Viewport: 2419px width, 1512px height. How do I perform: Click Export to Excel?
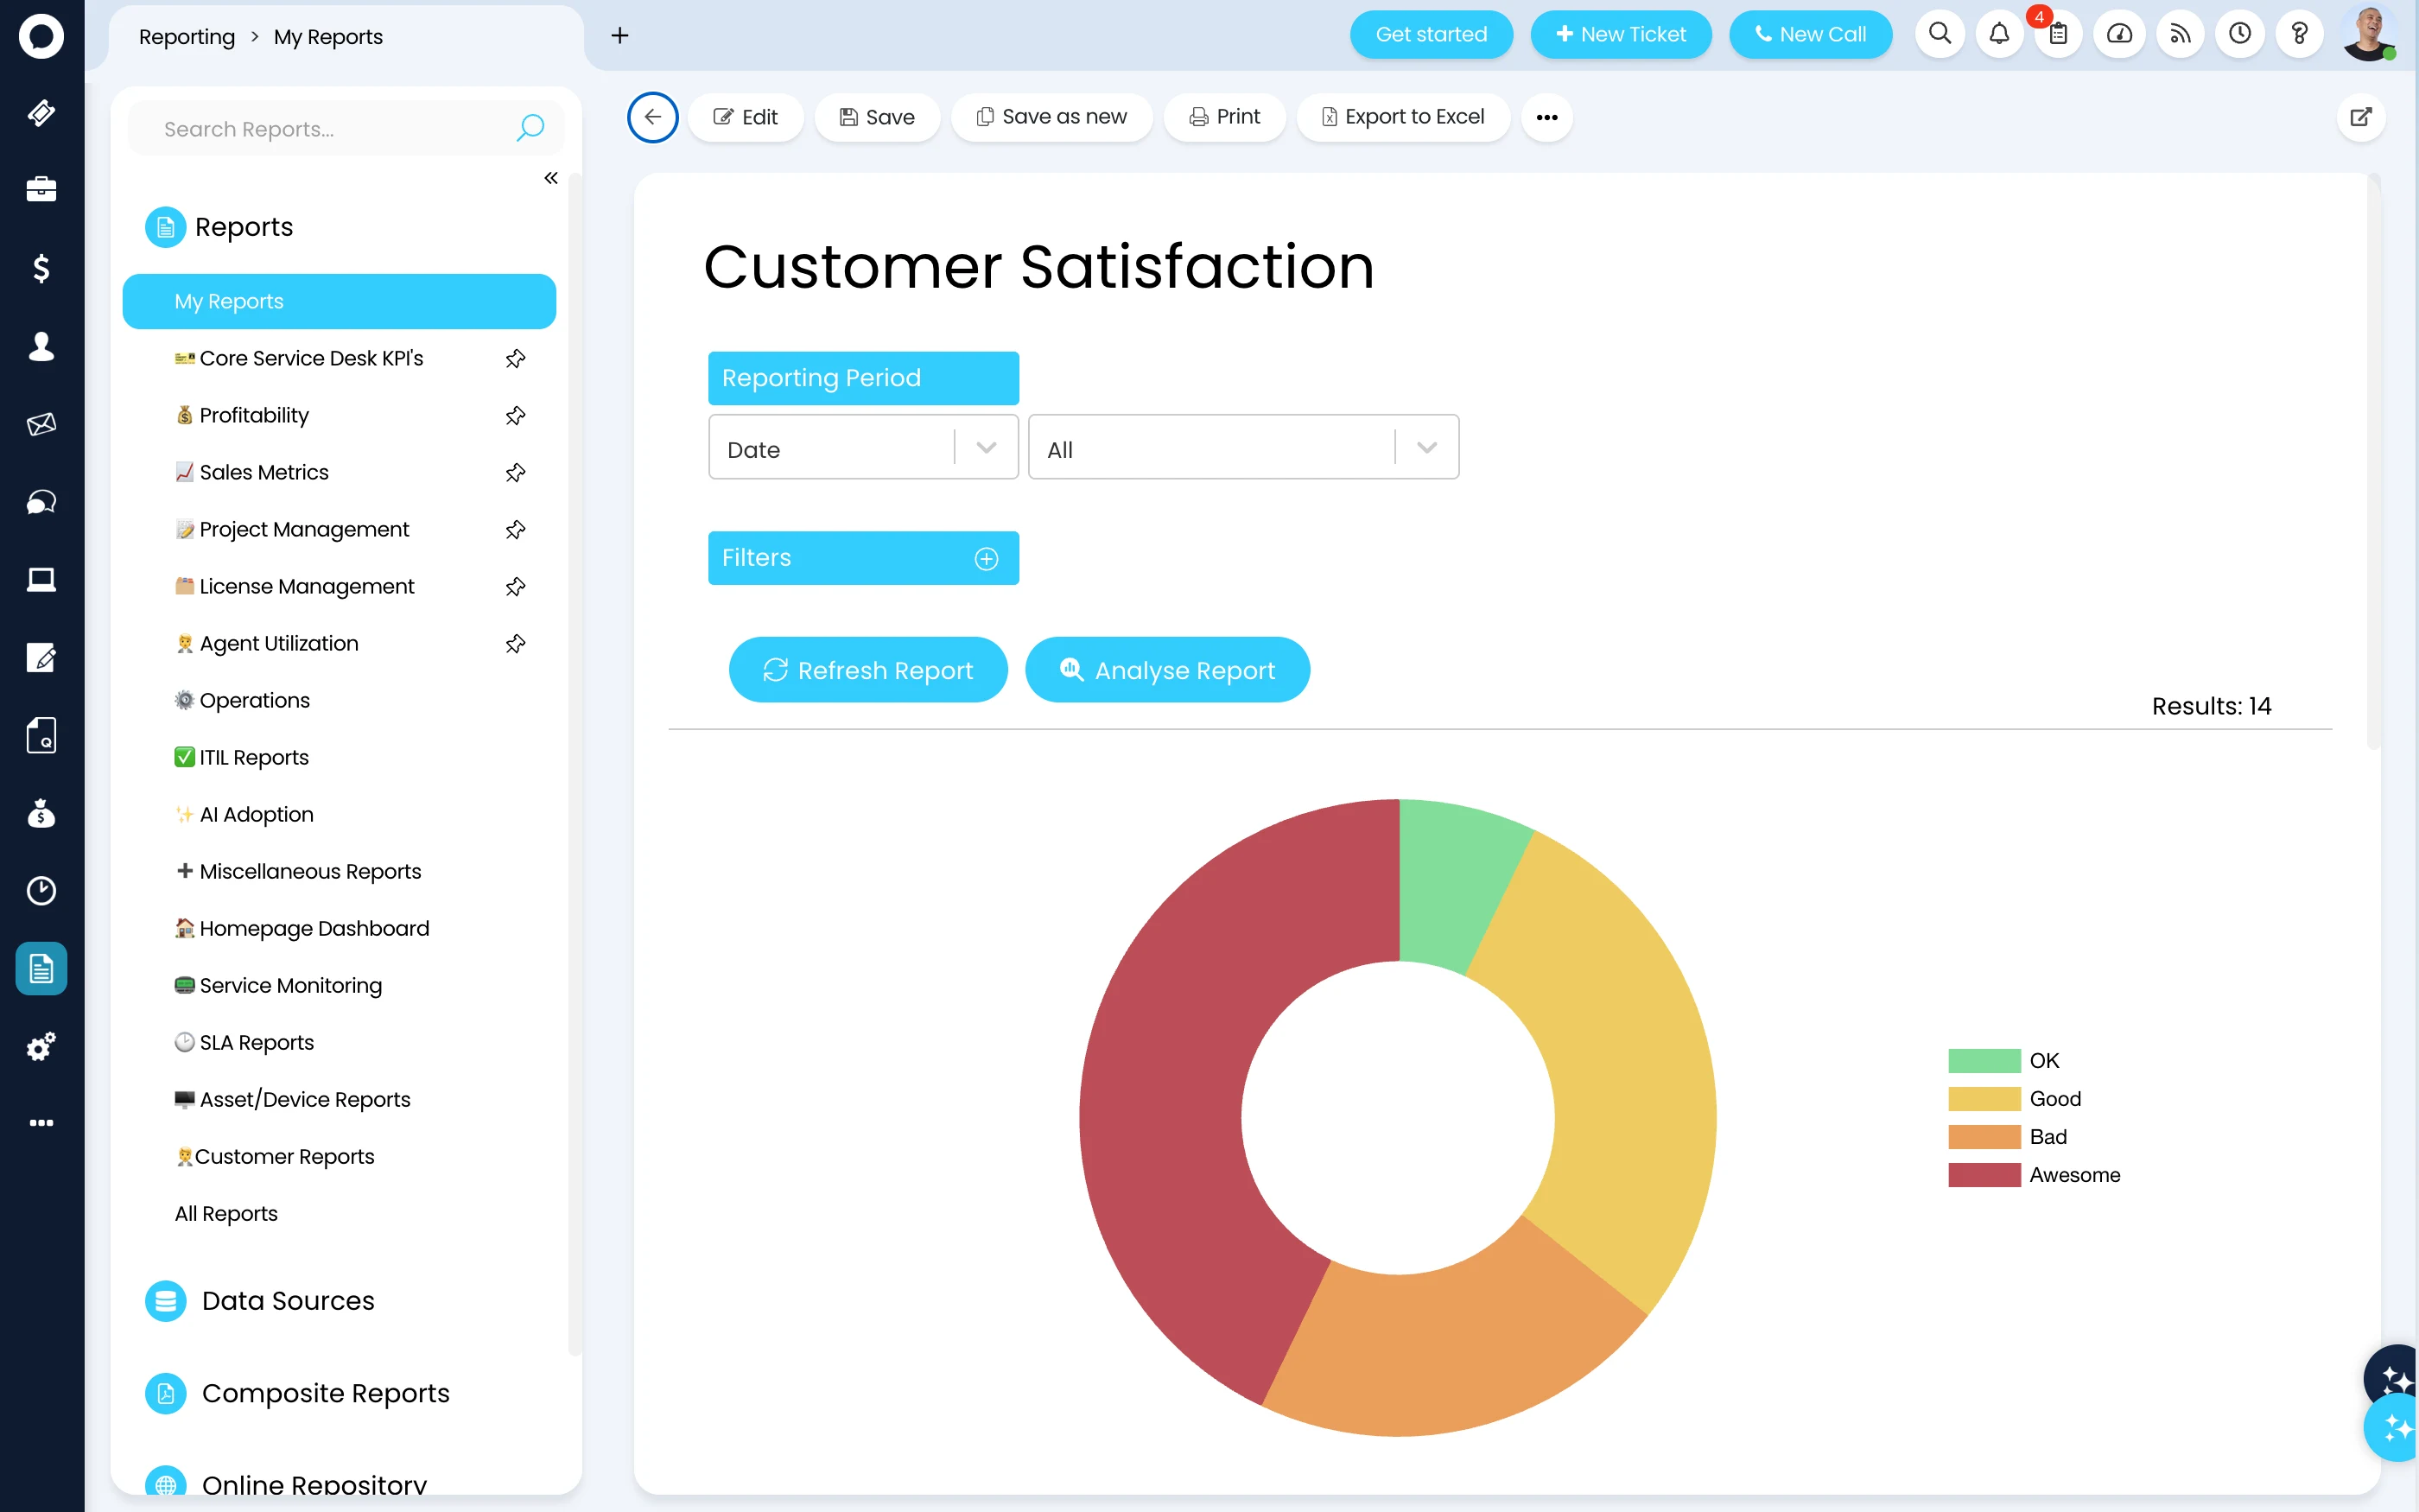1402,117
